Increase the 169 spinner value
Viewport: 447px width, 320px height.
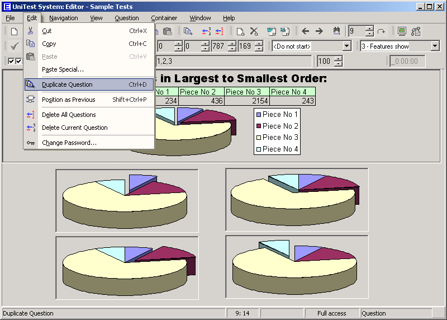point(259,44)
